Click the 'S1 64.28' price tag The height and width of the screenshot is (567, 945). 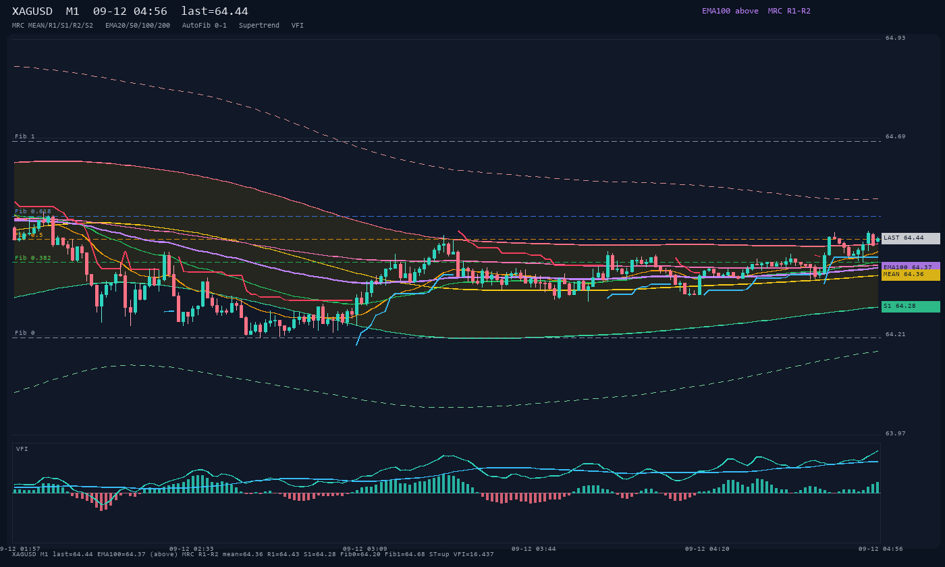tap(911, 306)
